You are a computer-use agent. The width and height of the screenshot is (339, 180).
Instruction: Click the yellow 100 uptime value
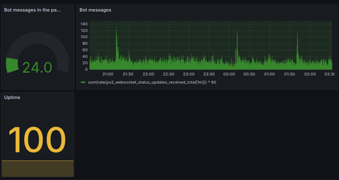click(x=37, y=140)
